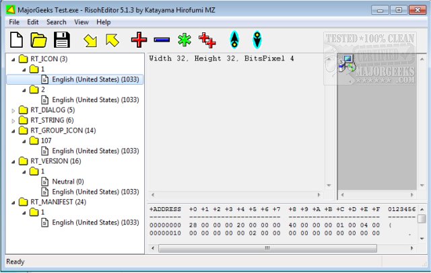Open the View menu

tap(81, 22)
